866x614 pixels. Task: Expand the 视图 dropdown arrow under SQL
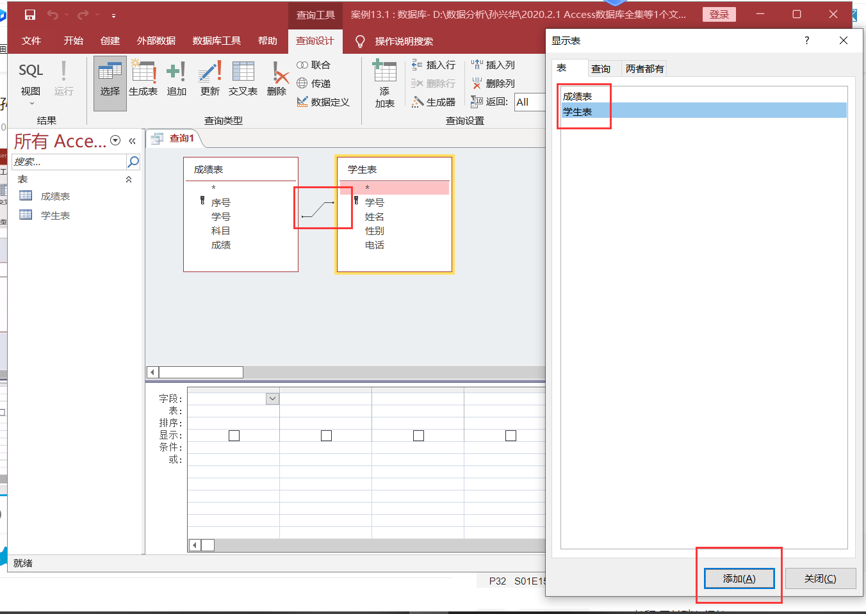(31, 103)
